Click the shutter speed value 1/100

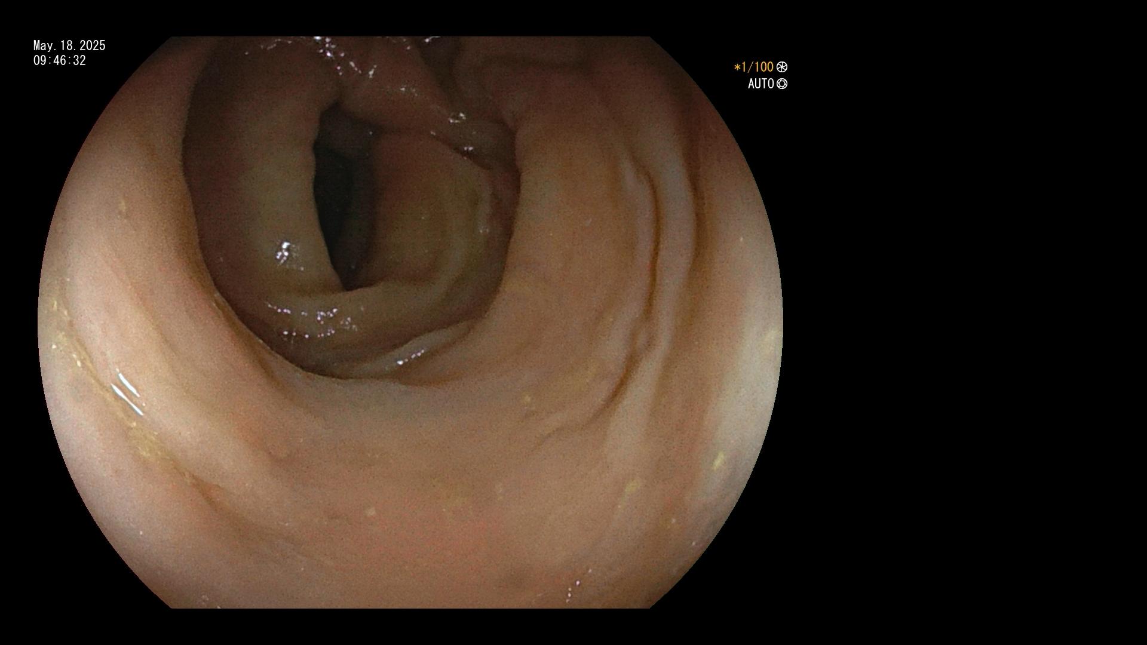(x=754, y=67)
